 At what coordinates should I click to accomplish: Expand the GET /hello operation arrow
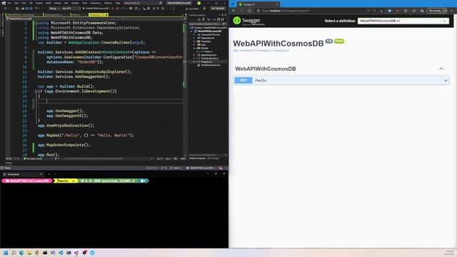pos(446,81)
